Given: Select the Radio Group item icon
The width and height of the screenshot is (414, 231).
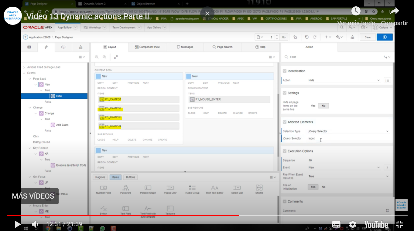Looking at the screenshot, I should [x=192, y=188].
